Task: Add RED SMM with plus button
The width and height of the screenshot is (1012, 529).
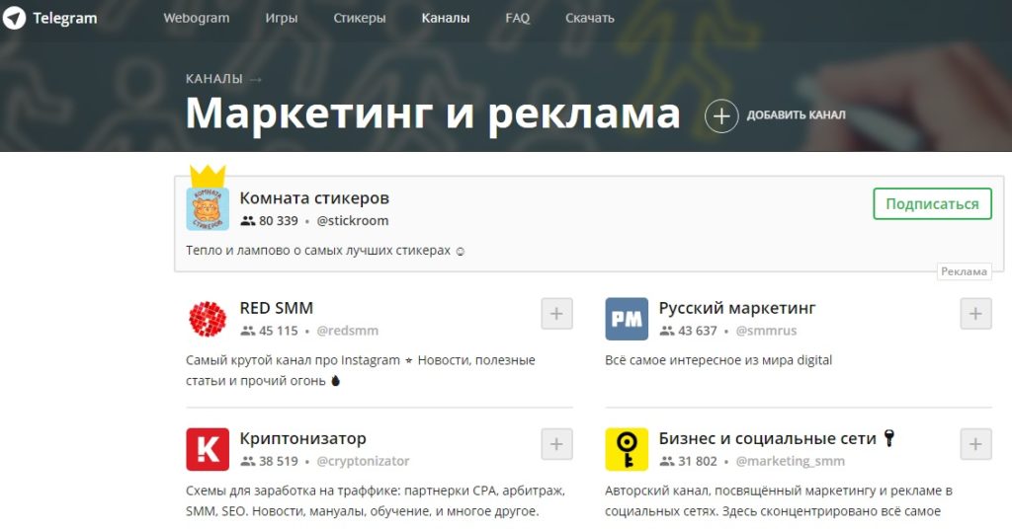Action: (x=556, y=314)
